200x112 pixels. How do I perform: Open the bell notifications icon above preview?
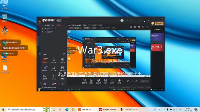point(143,27)
